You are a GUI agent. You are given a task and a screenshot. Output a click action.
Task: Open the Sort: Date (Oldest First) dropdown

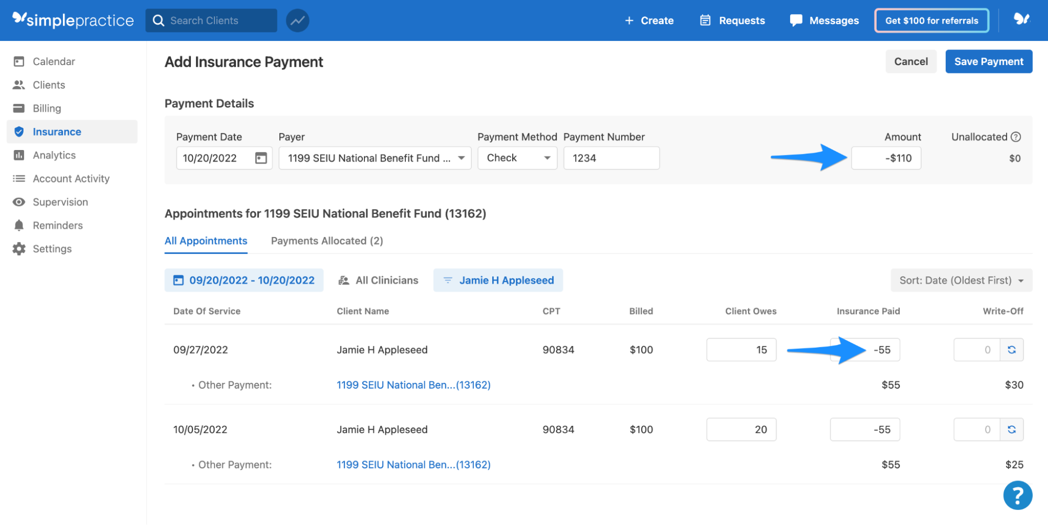961,280
